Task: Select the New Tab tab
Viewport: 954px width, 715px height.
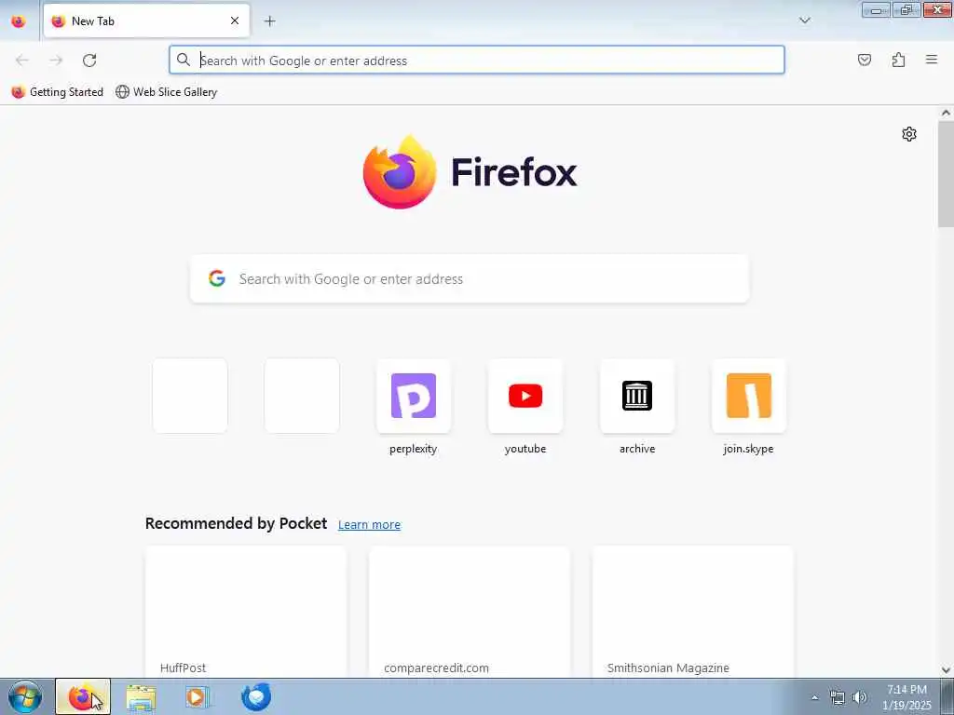Action: tap(146, 20)
